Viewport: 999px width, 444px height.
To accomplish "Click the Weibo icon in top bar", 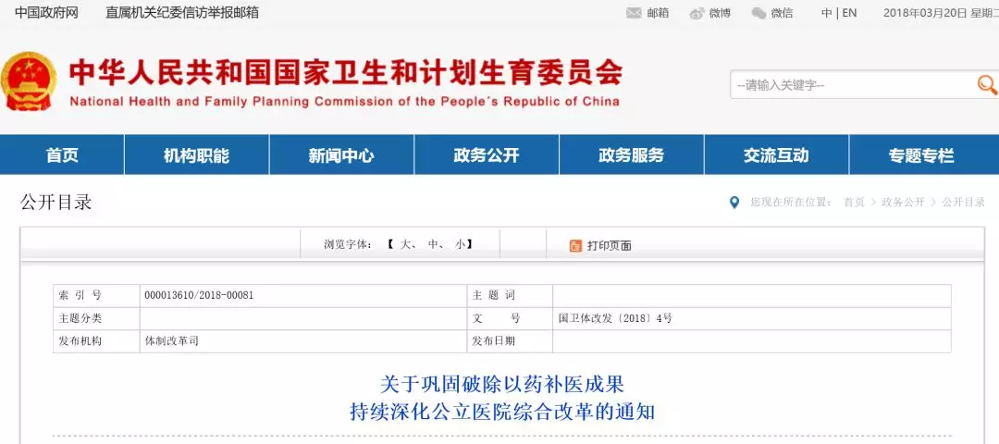I will point(697,13).
